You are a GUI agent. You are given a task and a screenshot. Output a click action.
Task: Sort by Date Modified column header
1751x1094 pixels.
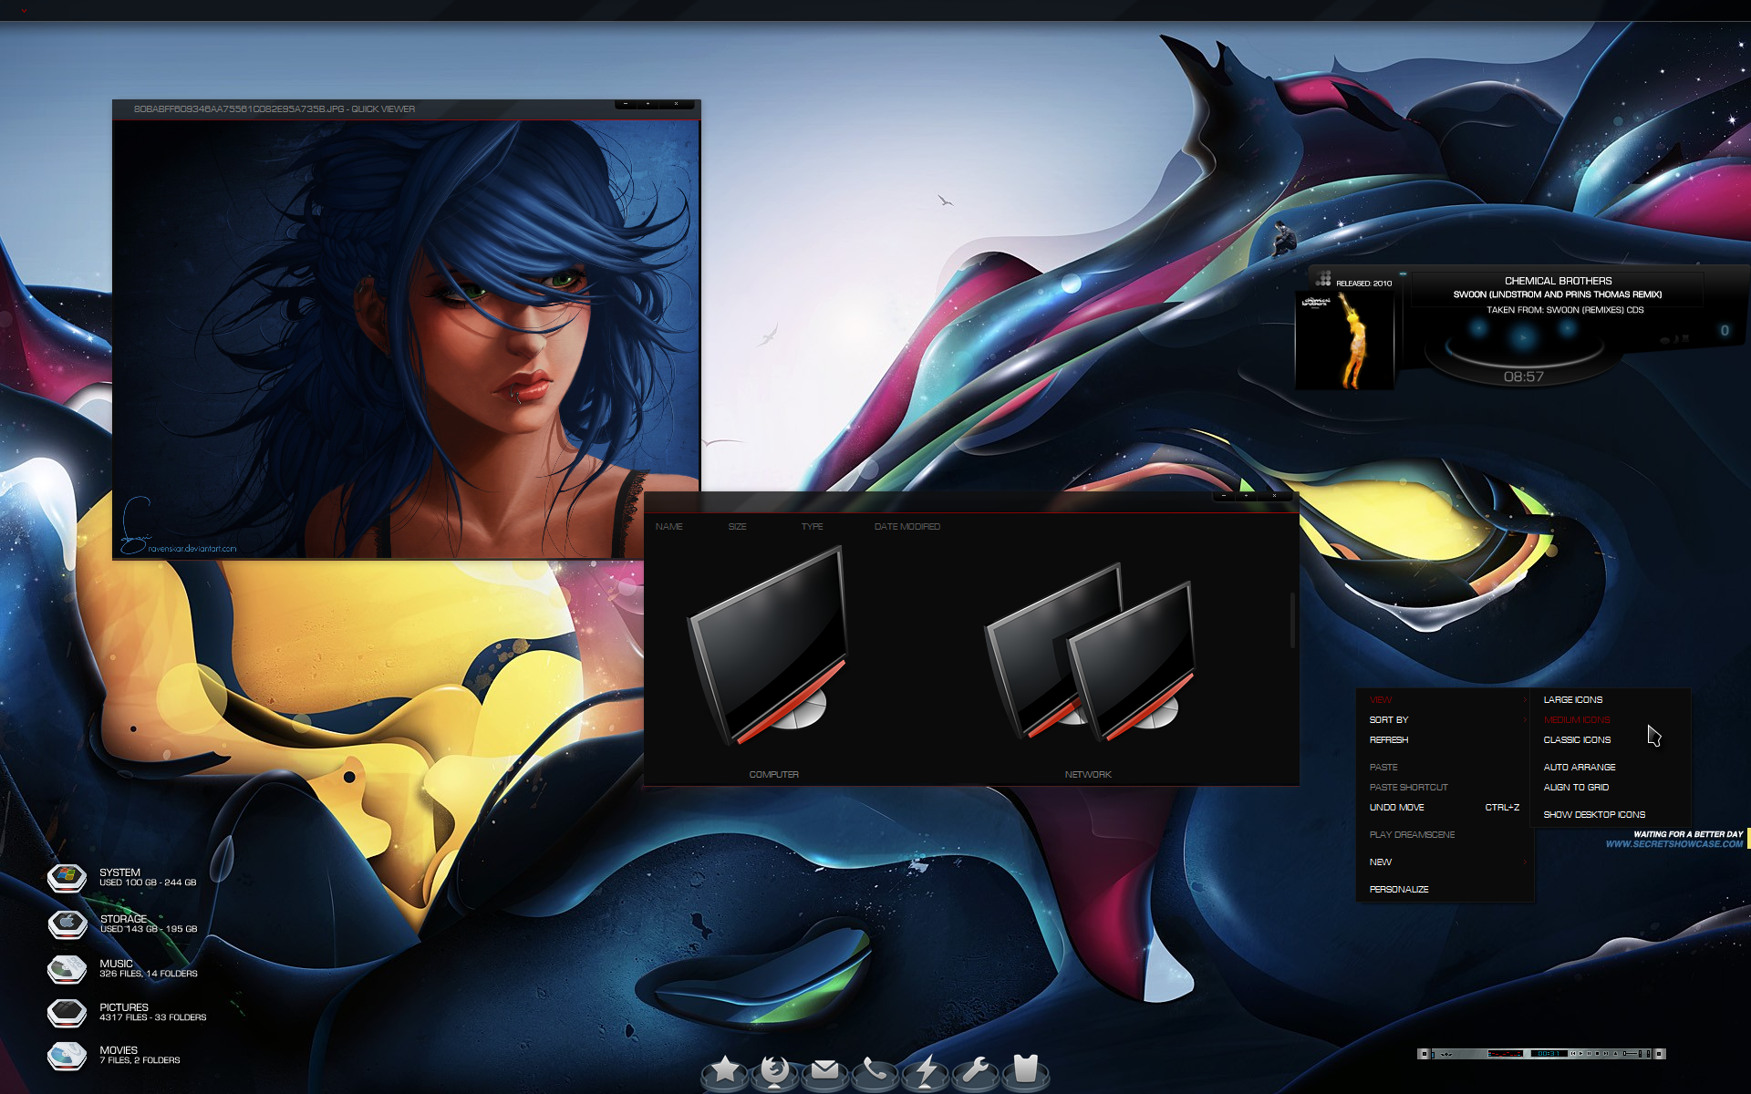(907, 527)
